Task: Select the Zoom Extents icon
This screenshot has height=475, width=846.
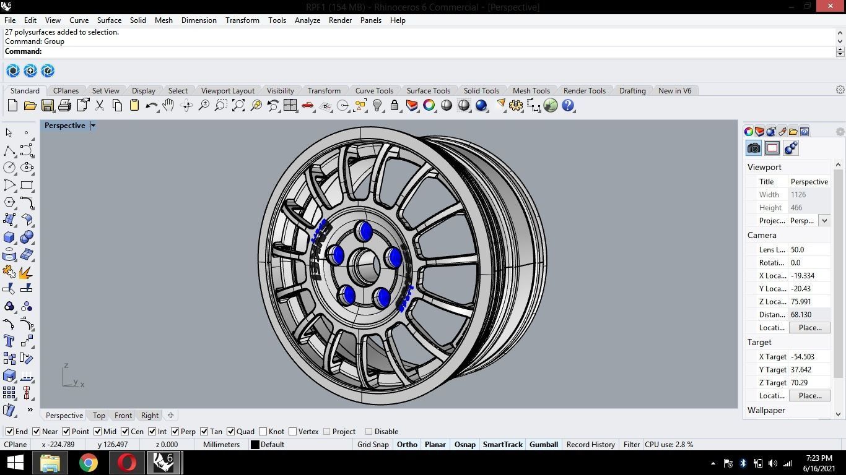Action: [x=238, y=106]
